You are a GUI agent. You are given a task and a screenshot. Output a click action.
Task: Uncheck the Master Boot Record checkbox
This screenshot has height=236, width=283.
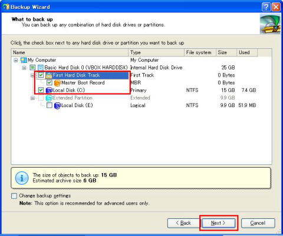tap(50, 82)
